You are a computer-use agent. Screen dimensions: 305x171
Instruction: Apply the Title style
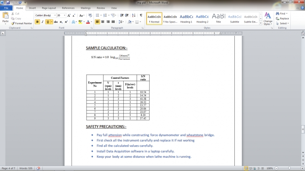[x=219, y=19]
